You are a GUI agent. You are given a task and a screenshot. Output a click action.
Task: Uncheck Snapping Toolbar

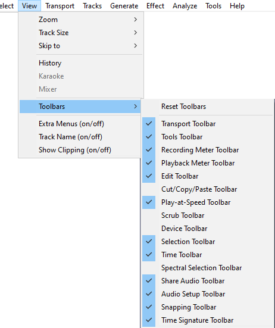(x=208, y=307)
